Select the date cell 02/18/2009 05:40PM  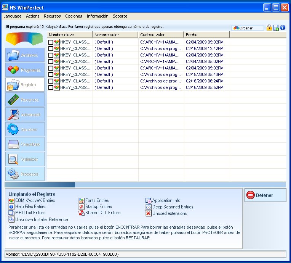tap(205, 74)
